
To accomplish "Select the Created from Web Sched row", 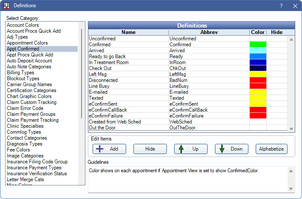I will click(x=128, y=121).
